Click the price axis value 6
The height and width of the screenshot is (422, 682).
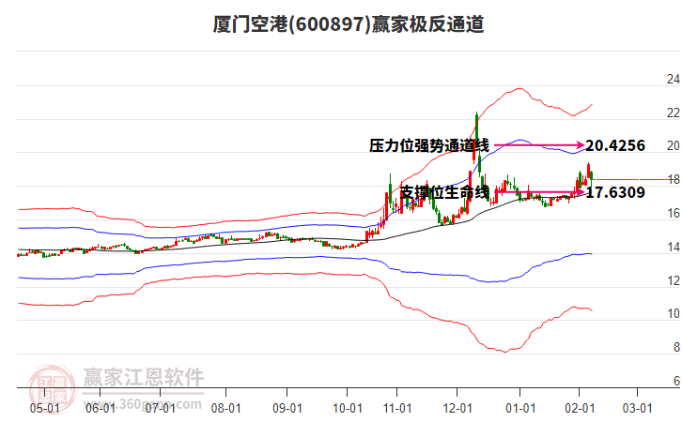(676, 381)
